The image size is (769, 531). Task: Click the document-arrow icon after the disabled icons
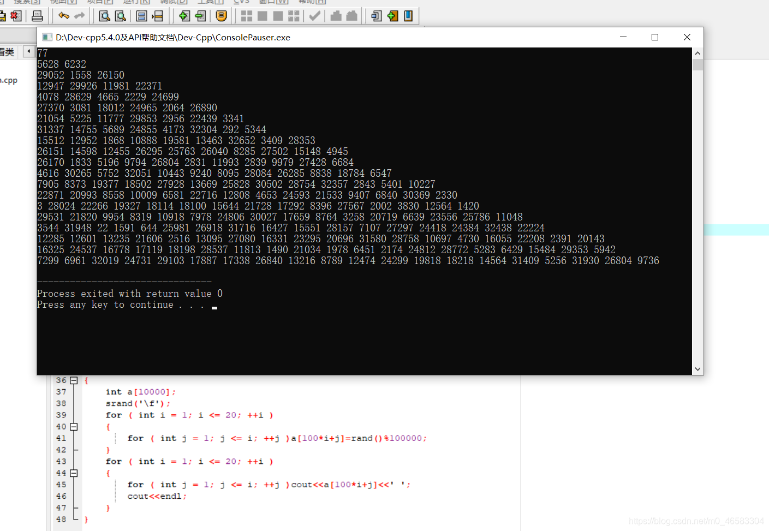click(377, 16)
